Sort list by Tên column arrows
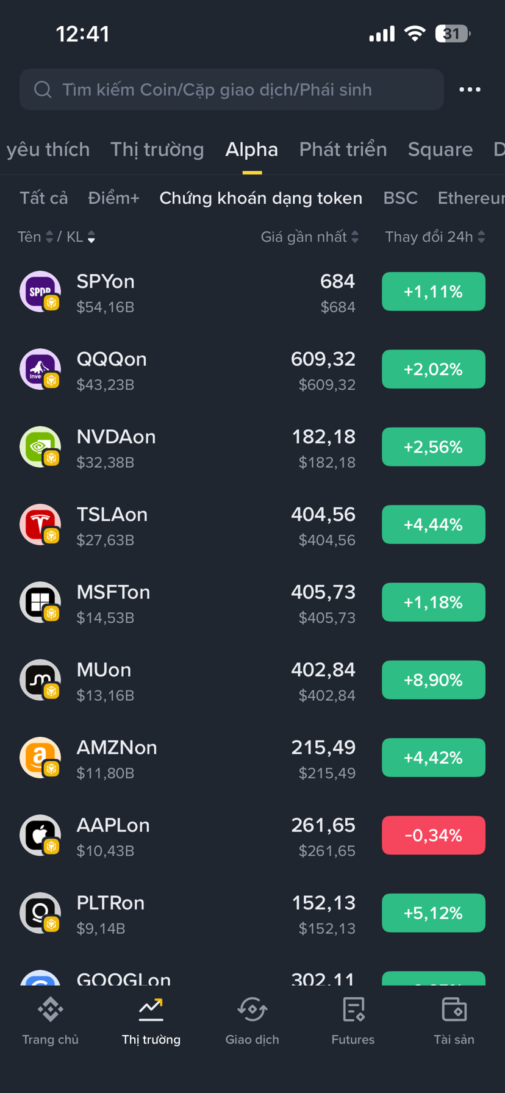 [x=49, y=237]
